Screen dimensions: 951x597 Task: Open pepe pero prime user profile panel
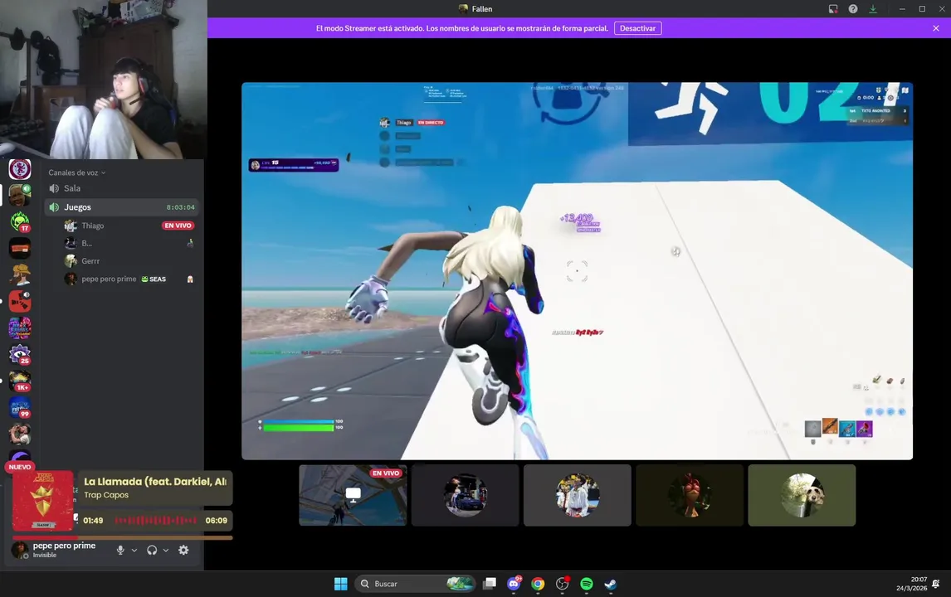tap(57, 550)
